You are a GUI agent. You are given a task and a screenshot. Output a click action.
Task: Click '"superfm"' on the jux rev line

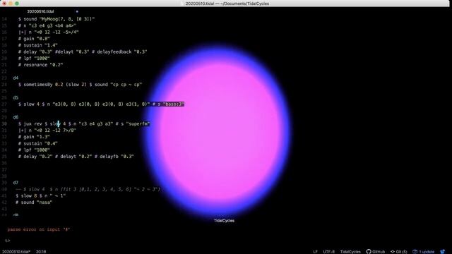click(138, 124)
